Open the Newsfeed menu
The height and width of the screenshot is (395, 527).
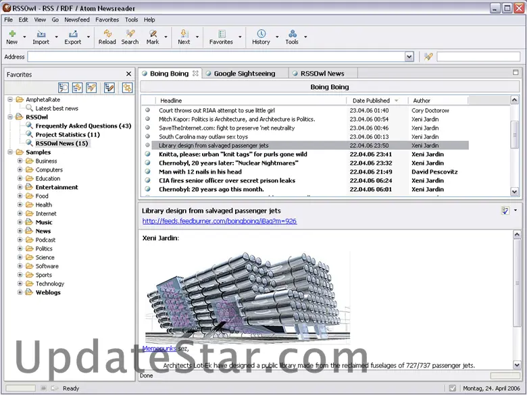tap(77, 20)
